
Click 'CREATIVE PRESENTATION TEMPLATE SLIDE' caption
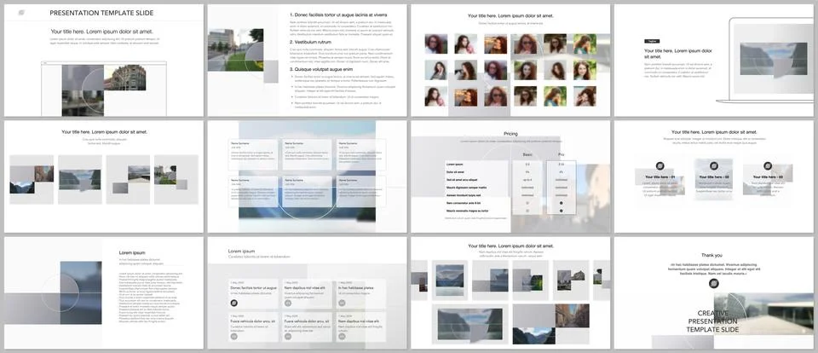[x=712, y=321]
